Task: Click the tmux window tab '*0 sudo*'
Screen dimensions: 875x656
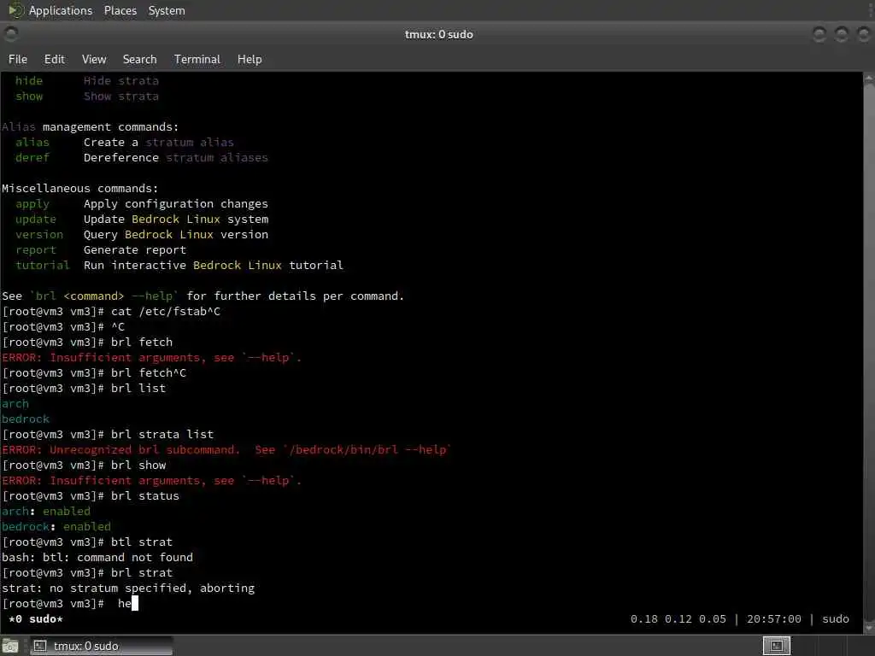Action: pyautogui.click(x=36, y=618)
